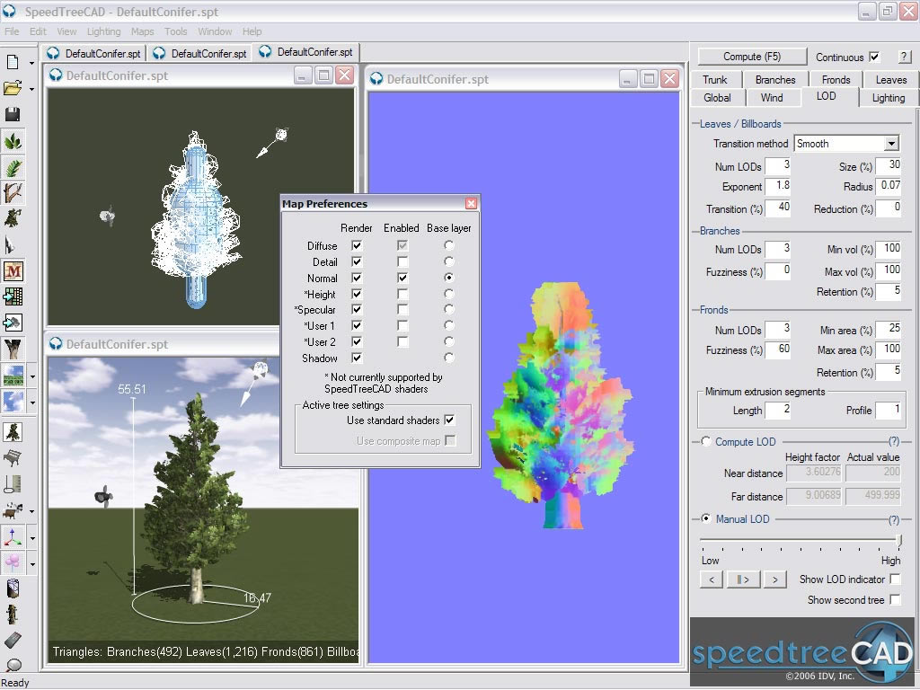
Task: Open the Tools menu
Action: point(175,31)
